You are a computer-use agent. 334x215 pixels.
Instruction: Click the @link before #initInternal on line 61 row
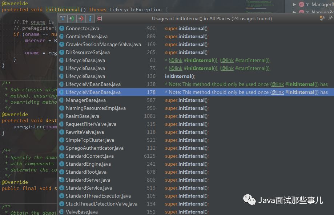(x=176, y=60)
